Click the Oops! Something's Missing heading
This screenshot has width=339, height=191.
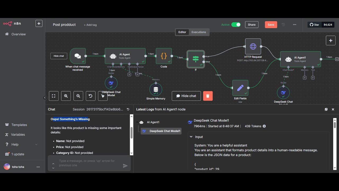click(70, 119)
